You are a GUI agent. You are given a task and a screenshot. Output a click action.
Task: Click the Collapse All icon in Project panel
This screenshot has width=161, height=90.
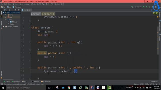pyautogui.click(x=12, y=10)
